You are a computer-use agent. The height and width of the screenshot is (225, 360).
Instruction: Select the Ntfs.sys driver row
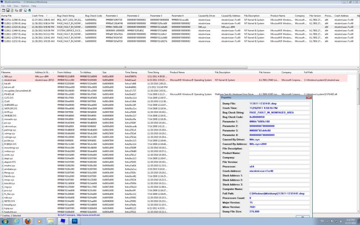[174, 76]
